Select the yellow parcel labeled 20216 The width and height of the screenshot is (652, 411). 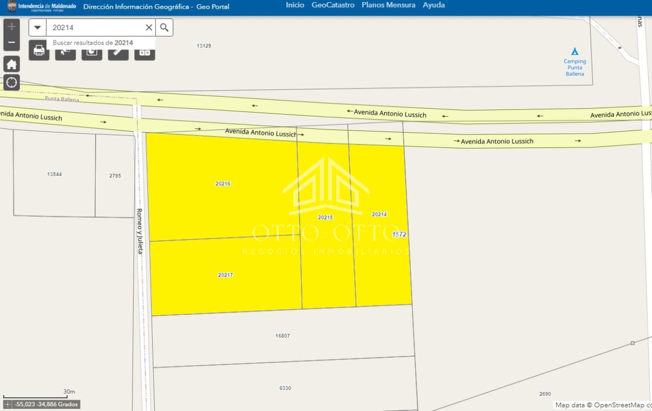222,185
